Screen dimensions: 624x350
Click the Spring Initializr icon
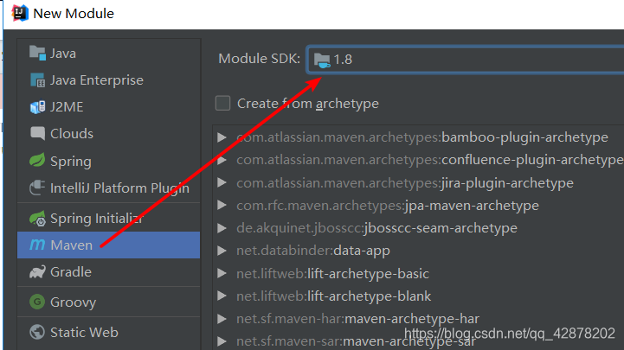[x=37, y=219]
